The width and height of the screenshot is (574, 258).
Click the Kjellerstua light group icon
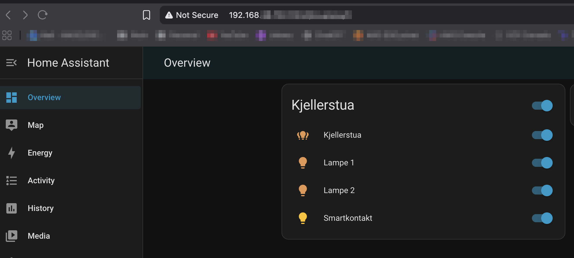pos(303,135)
